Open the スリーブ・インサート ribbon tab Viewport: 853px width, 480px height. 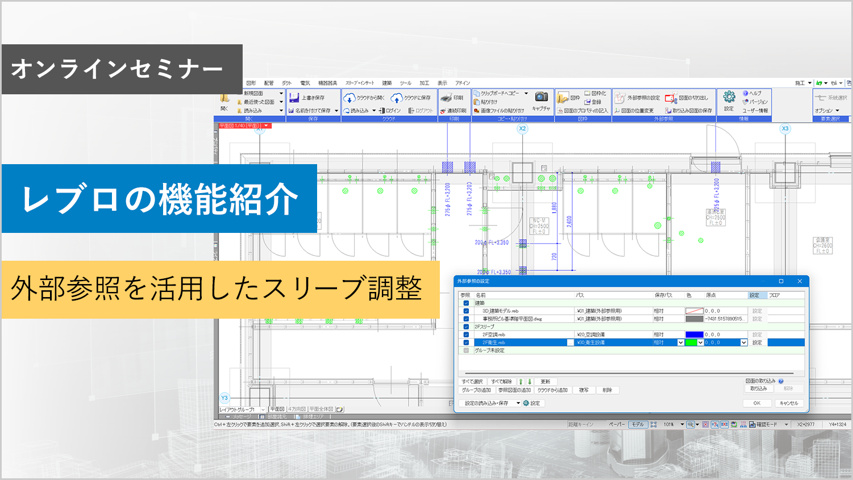[x=360, y=83]
